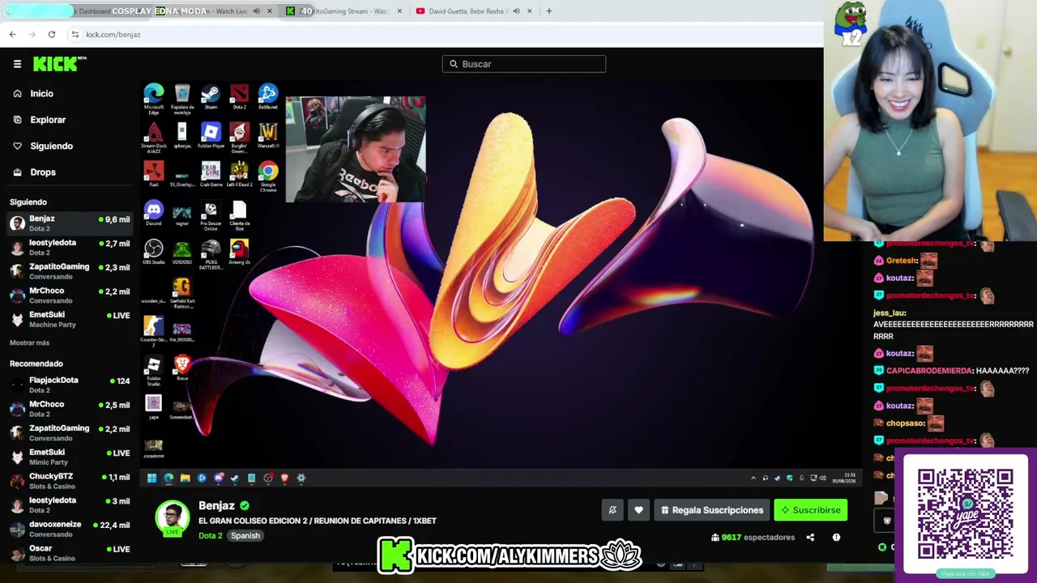Click the kick.com/benjaz address bar
The image size is (1037, 583).
(113, 34)
